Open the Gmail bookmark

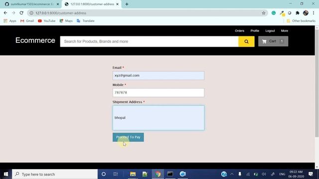click(27, 21)
